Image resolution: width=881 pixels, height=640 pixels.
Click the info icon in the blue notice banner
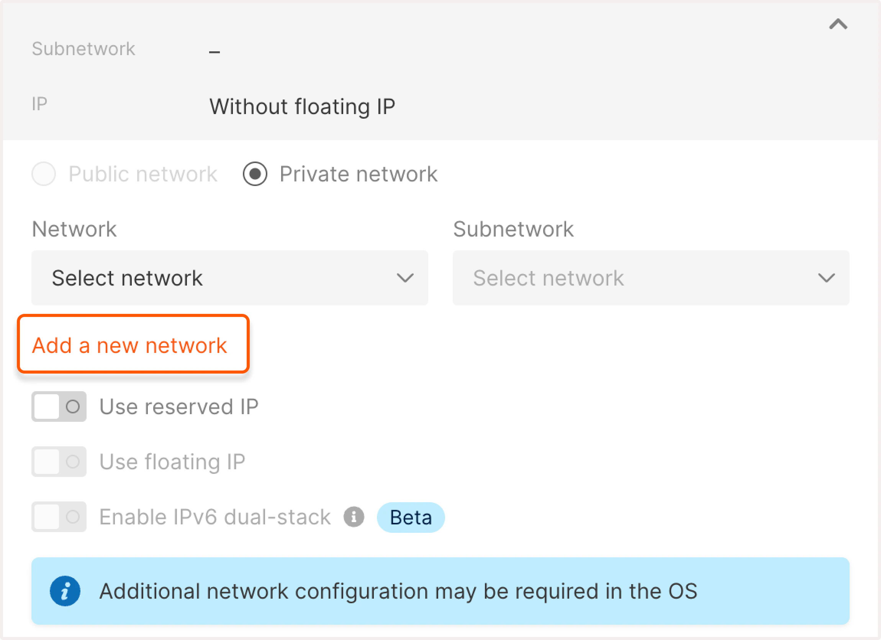coord(66,591)
